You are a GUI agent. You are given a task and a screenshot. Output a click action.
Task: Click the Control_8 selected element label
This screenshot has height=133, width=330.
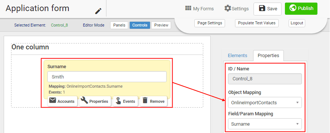click(59, 25)
